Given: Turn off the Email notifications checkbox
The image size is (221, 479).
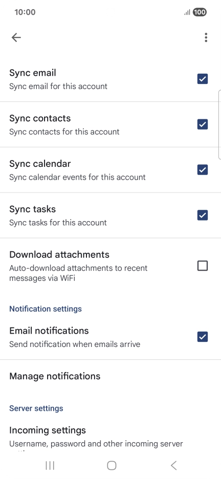Looking at the screenshot, I should 203,337.
